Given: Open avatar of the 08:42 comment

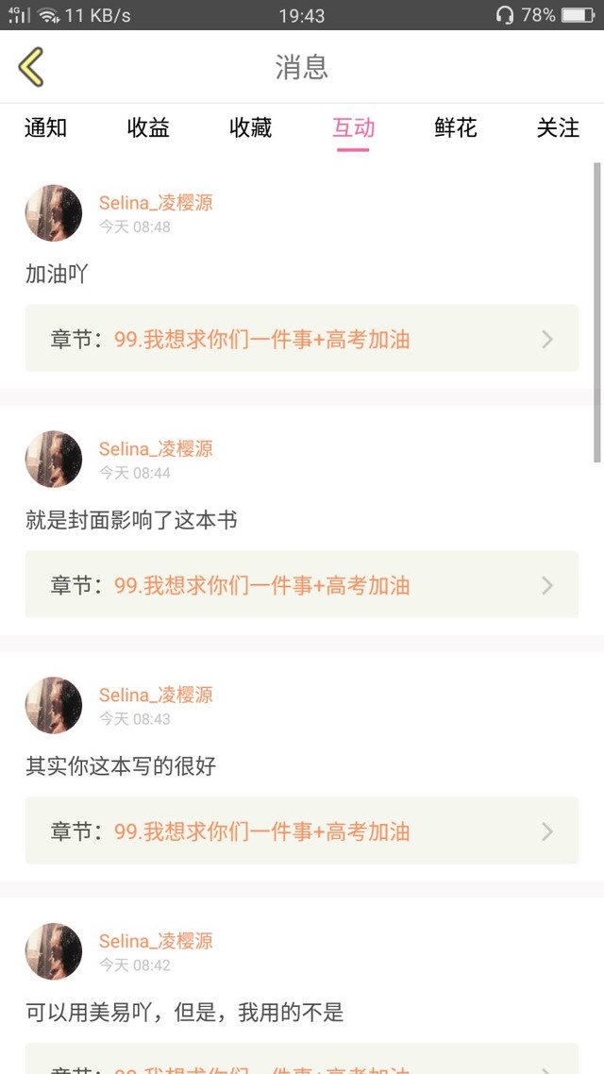Looking at the screenshot, I should (x=54, y=951).
